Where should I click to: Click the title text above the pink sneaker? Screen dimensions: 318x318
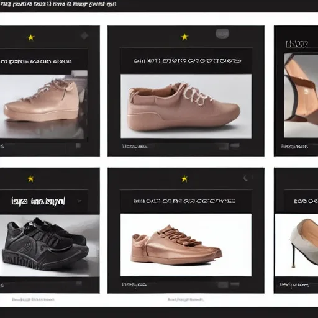[187, 61]
